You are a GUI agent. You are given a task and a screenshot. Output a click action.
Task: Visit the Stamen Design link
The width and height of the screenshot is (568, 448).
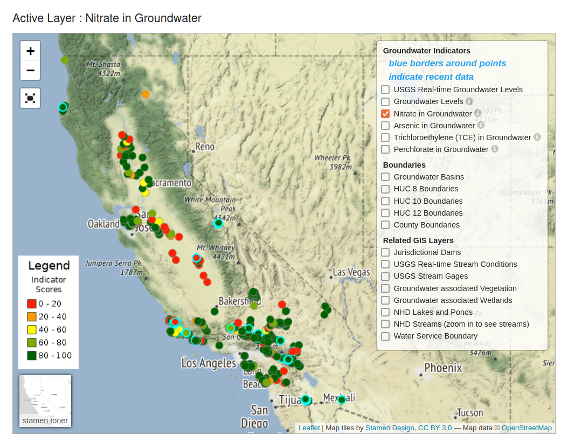point(390,428)
